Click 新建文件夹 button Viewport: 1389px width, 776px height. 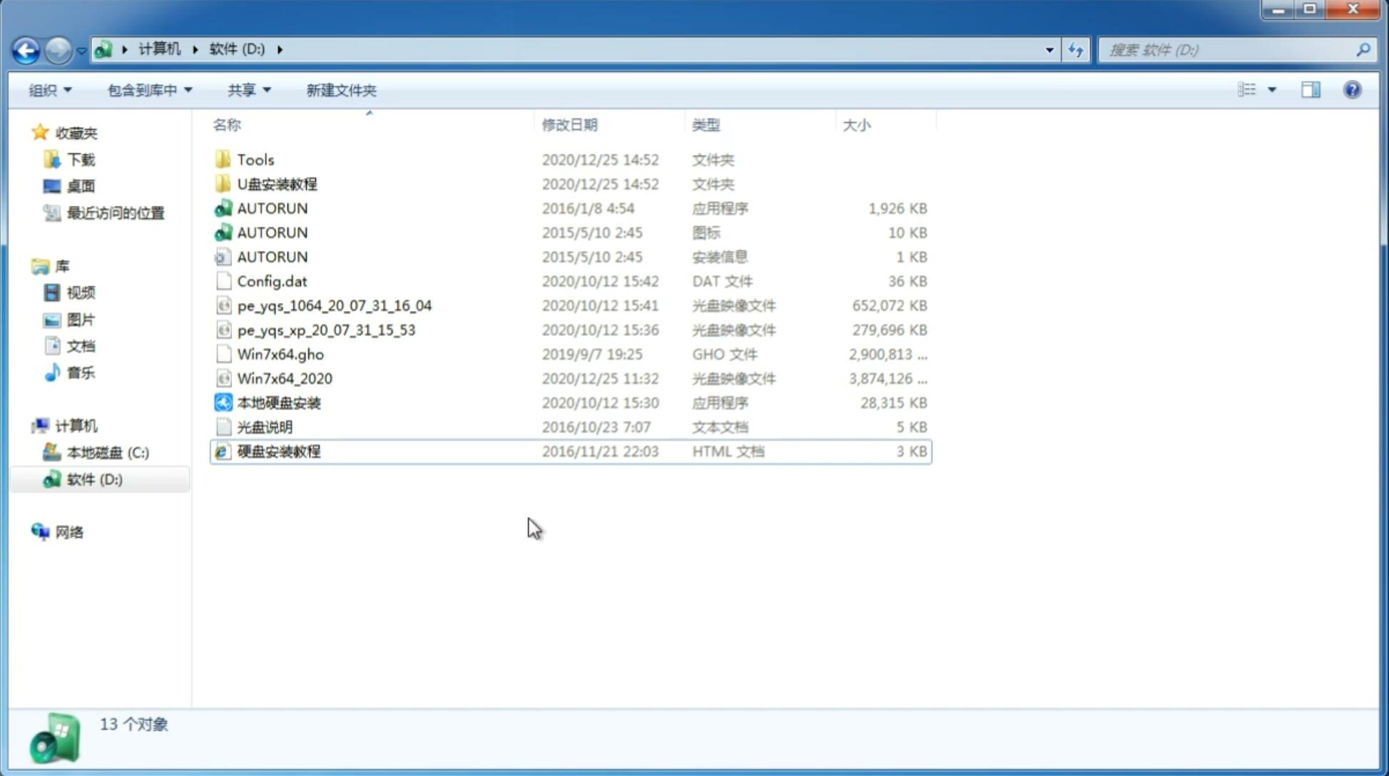[x=340, y=88]
